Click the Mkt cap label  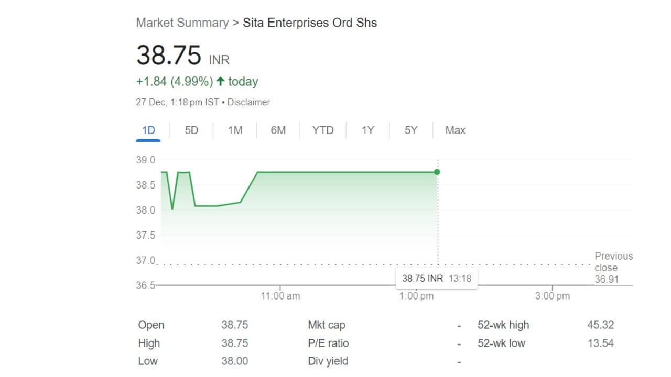click(326, 325)
